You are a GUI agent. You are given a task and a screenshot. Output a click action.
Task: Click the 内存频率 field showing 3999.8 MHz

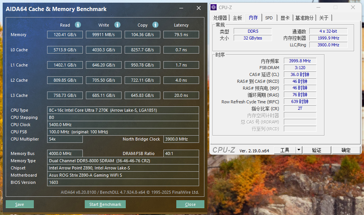(x=300, y=61)
